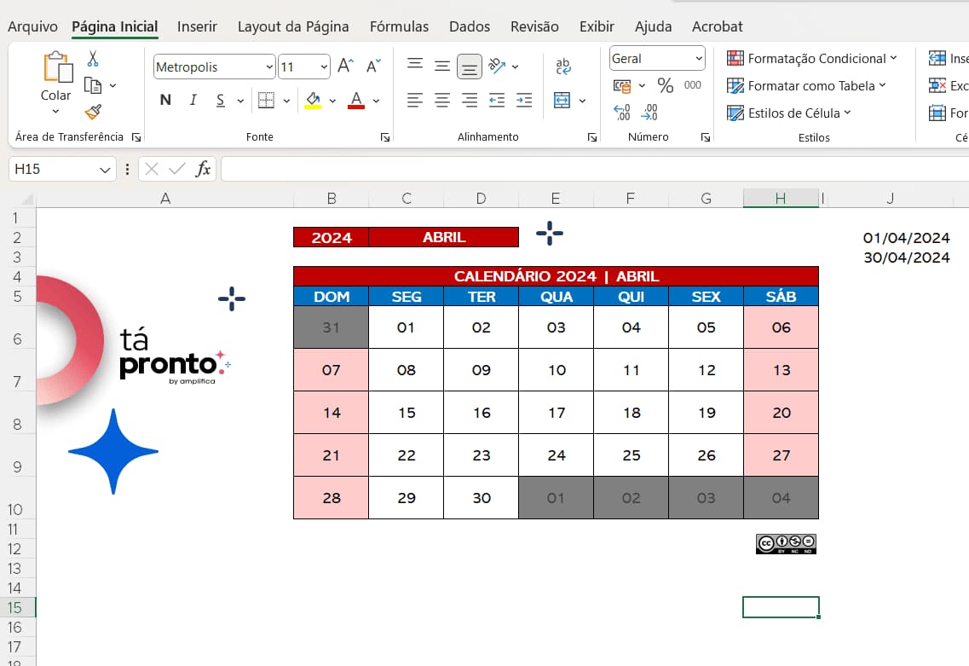
Task: Click the Cut scissors icon
Action: tap(93, 59)
